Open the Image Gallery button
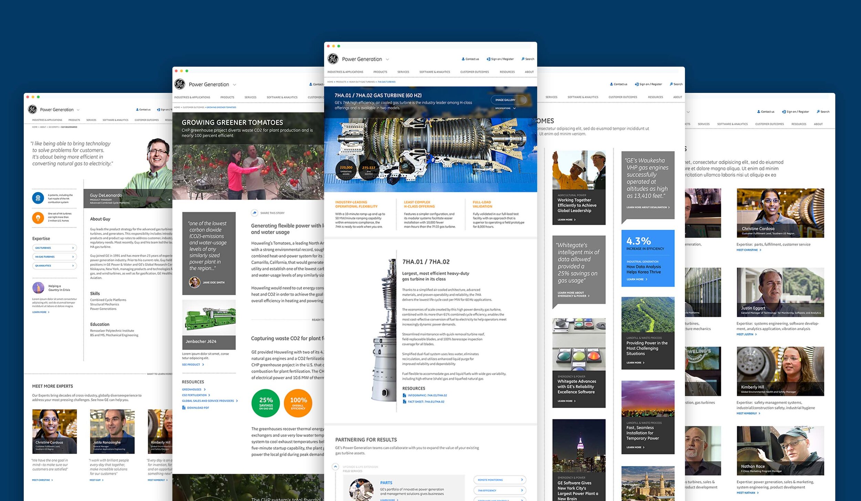Viewport: 861px width, 501px height. click(508, 100)
